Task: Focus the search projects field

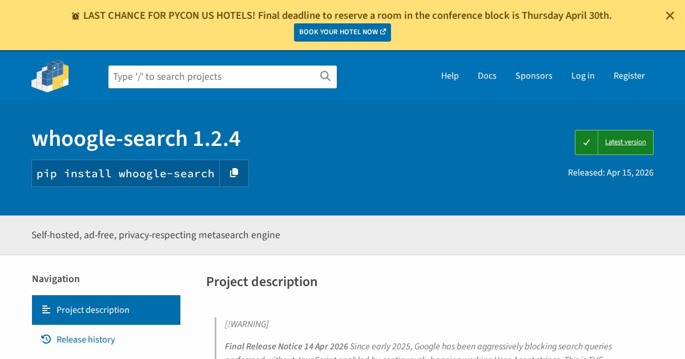Action: click(x=223, y=77)
